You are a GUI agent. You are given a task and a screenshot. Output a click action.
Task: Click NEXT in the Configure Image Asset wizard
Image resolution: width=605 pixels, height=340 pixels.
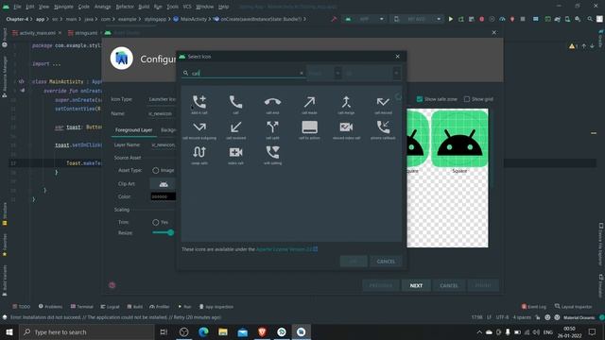pos(416,285)
